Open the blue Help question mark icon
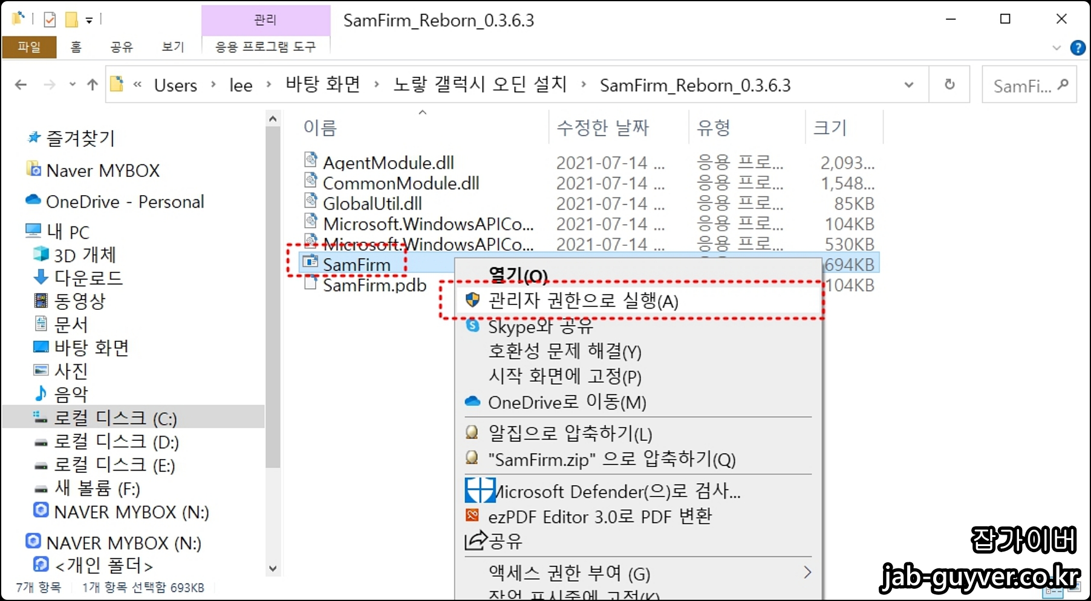Viewport: 1091px width, 601px height. (x=1078, y=47)
